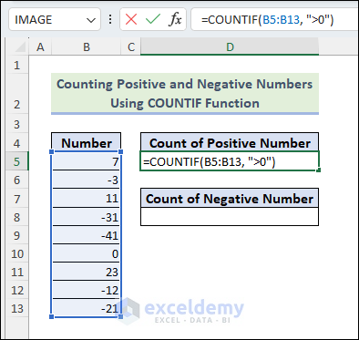The height and width of the screenshot is (340, 359).
Task: Click 'Count of Negative Number' header cell
Action: 230,199
